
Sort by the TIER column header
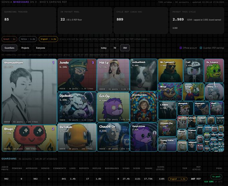tap(185, 168)
